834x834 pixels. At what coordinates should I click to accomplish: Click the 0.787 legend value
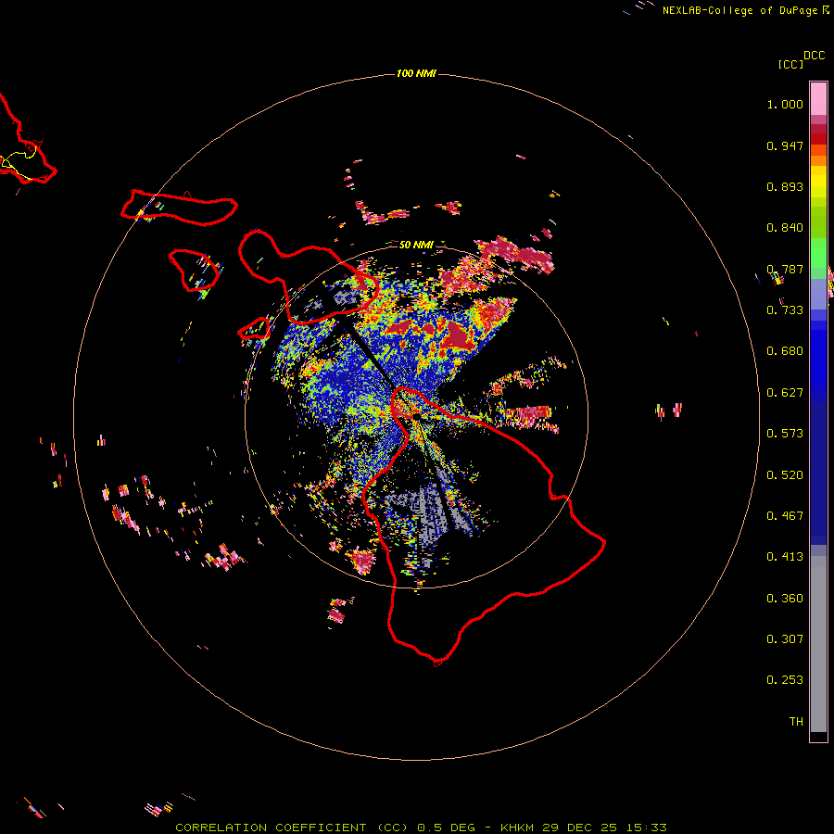click(785, 269)
